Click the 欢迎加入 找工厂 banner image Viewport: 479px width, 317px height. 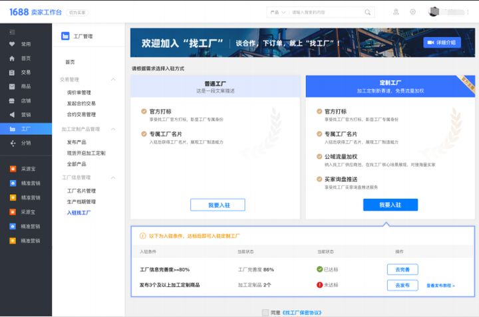[x=303, y=43]
